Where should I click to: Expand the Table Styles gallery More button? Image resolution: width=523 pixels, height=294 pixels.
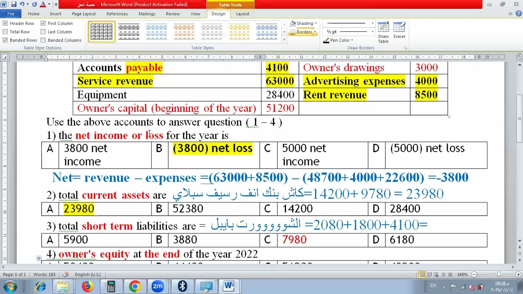pos(284,40)
